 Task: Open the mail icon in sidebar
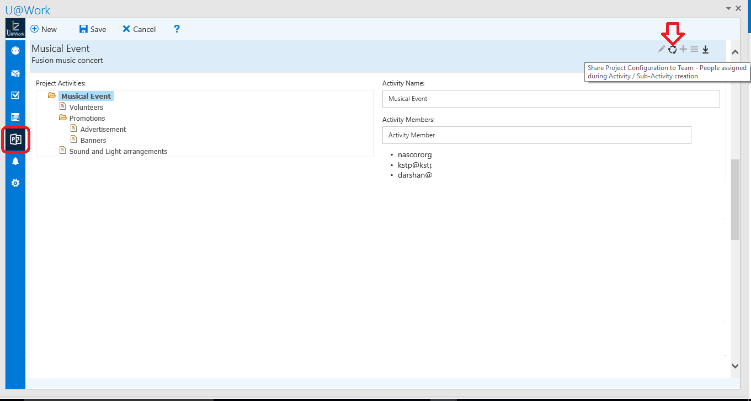[15, 73]
